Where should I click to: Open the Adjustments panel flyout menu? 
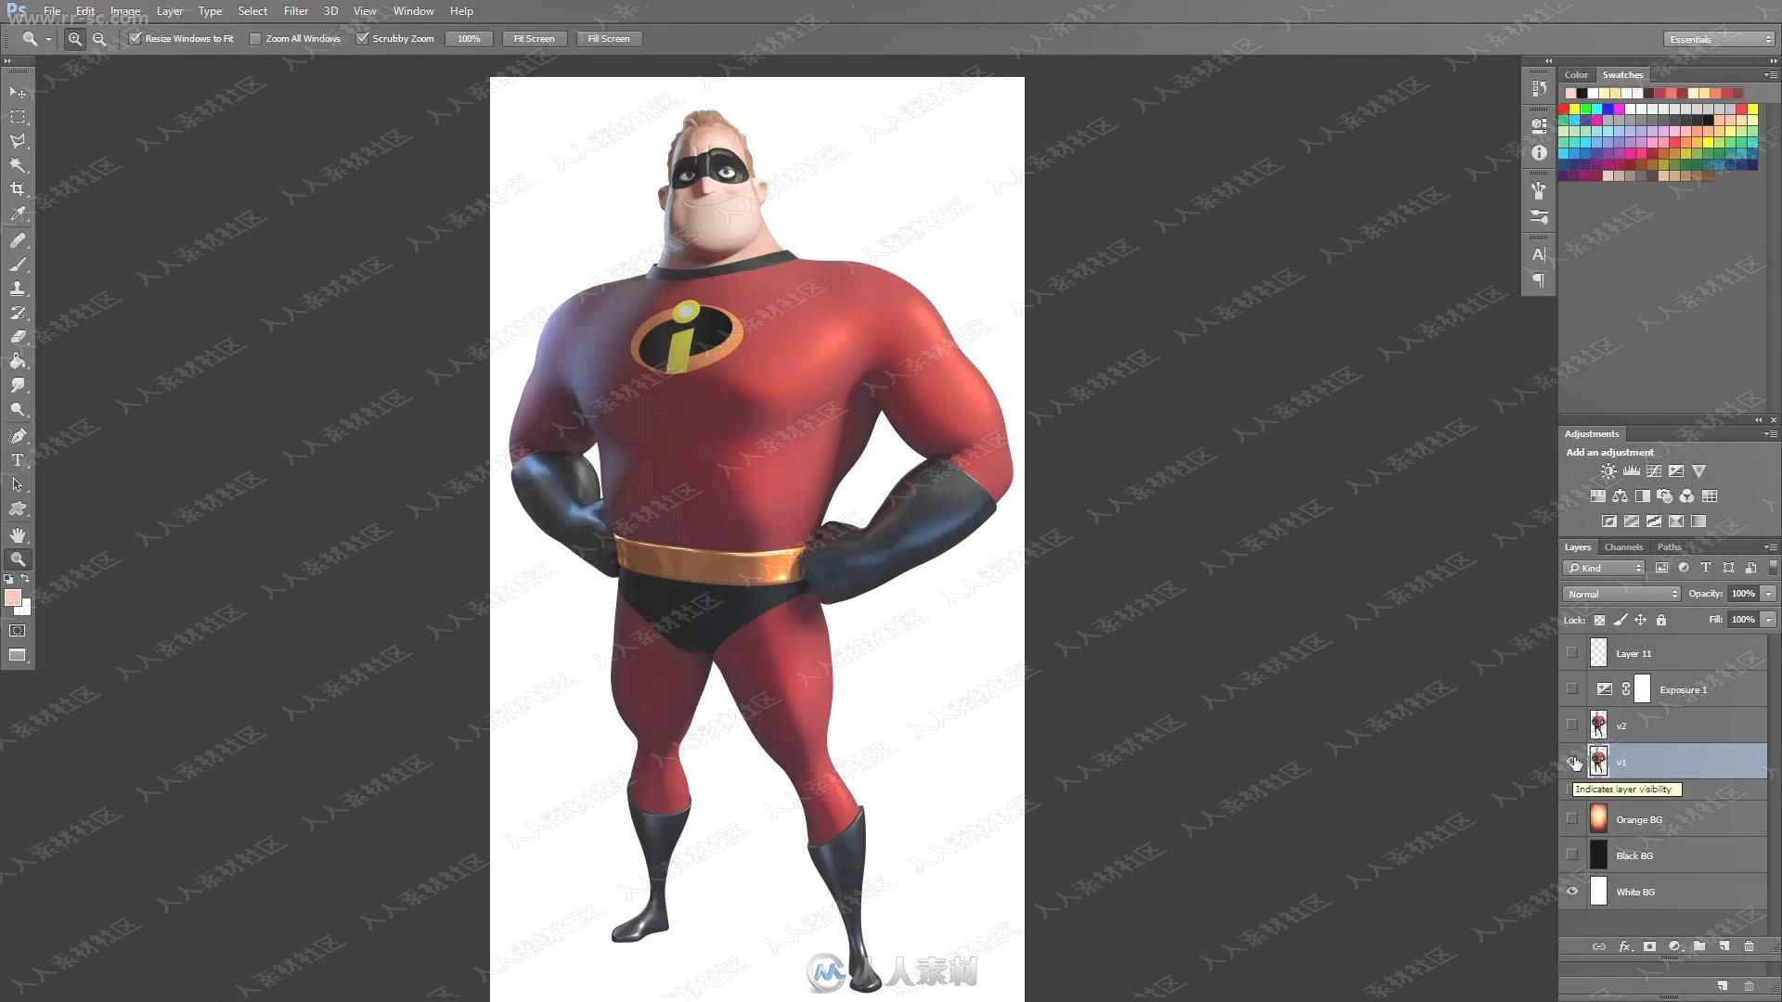[x=1770, y=433]
